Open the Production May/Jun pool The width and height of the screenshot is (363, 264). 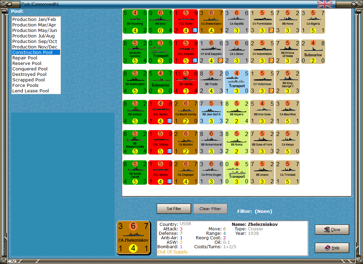tap(36, 31)
